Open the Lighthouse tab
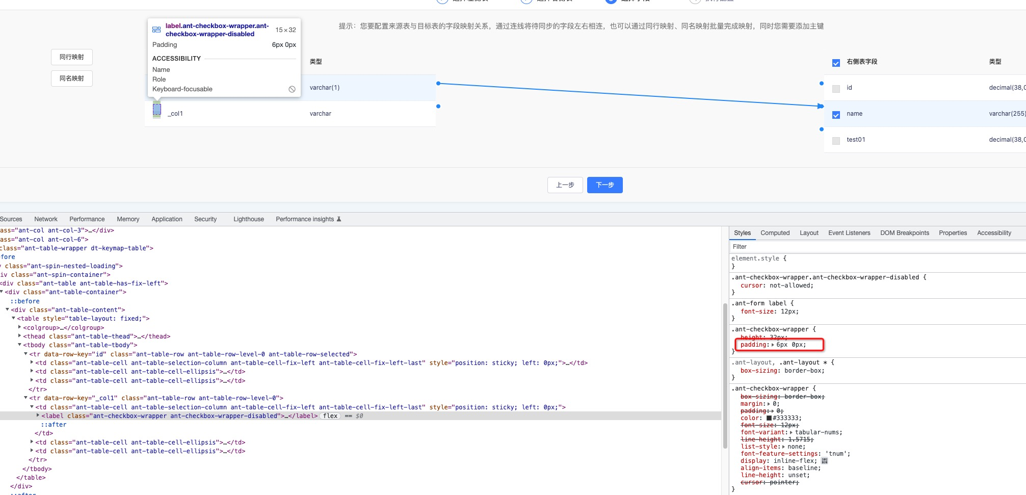 (249, 219)
